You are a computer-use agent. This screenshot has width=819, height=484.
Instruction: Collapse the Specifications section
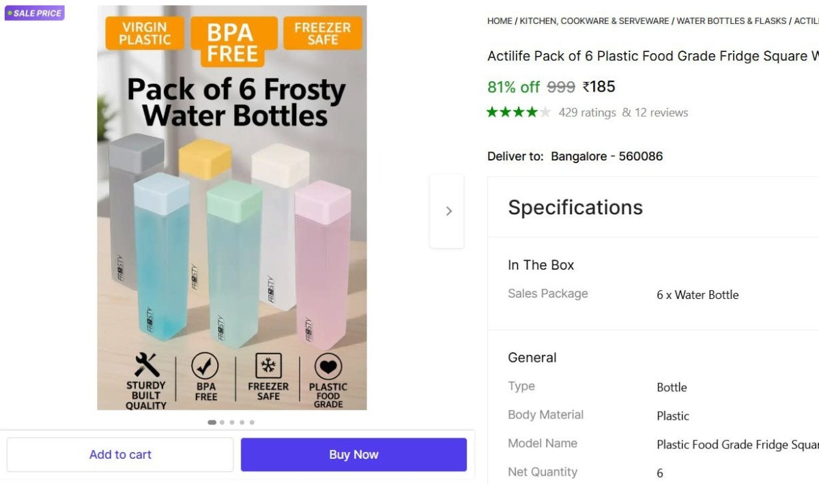point(575,208)
